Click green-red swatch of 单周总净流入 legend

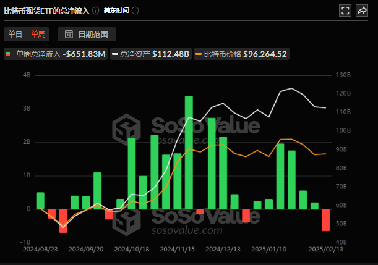point(8,54)
